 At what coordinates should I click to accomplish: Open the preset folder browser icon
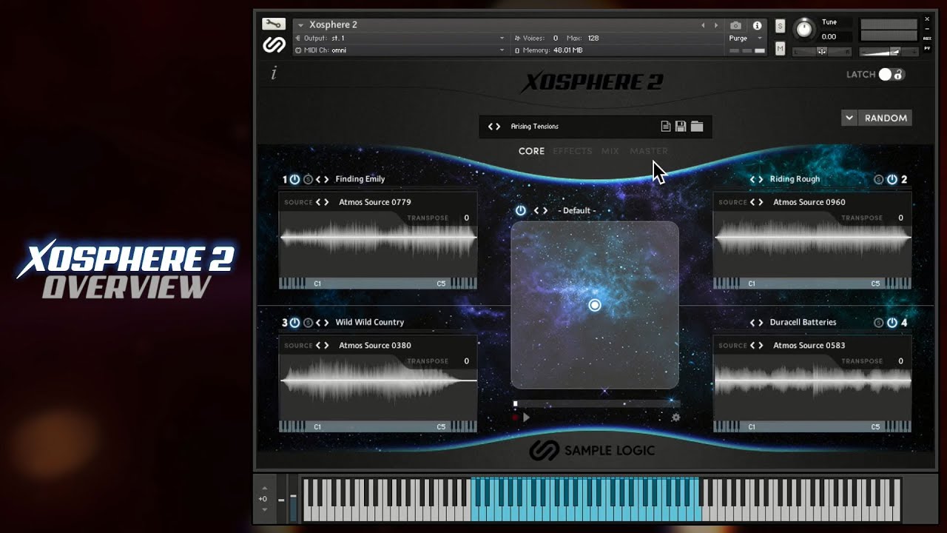(697, 127)
